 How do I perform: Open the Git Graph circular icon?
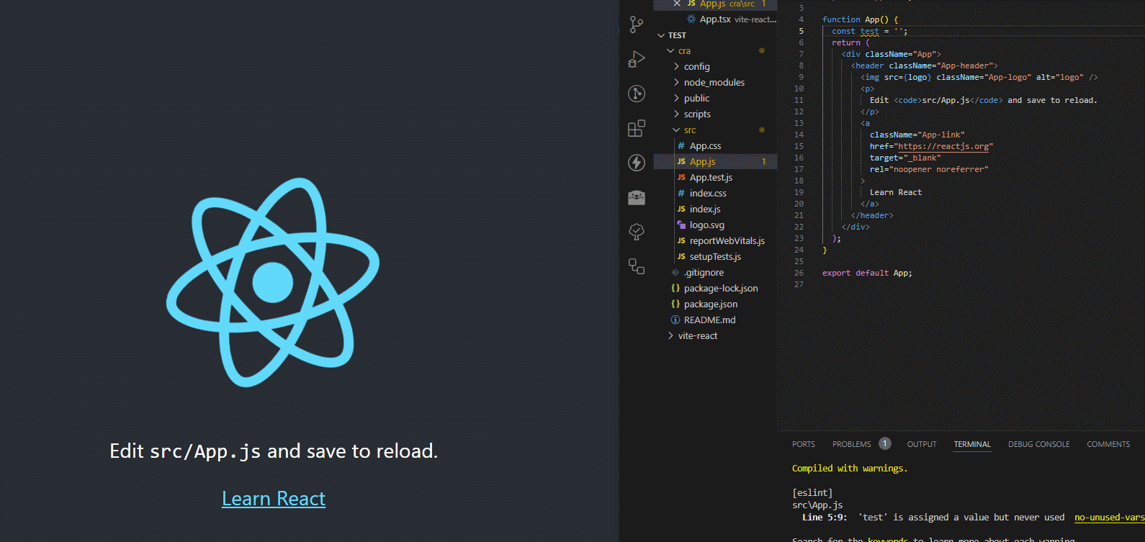636,94
